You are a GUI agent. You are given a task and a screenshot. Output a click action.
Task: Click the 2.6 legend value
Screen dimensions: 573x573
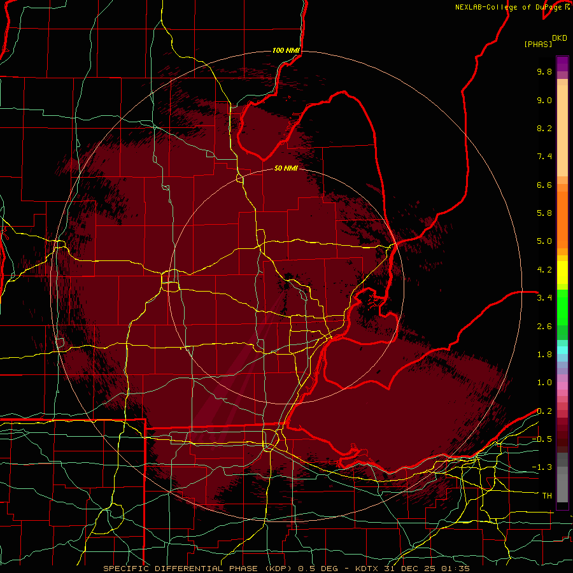point(544,327)
